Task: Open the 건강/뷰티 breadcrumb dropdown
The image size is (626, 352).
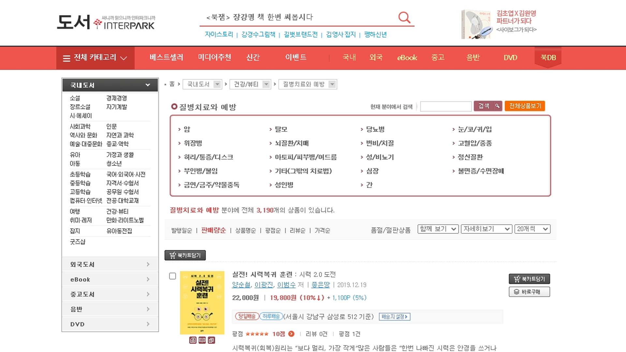Action: coord(266,84)
